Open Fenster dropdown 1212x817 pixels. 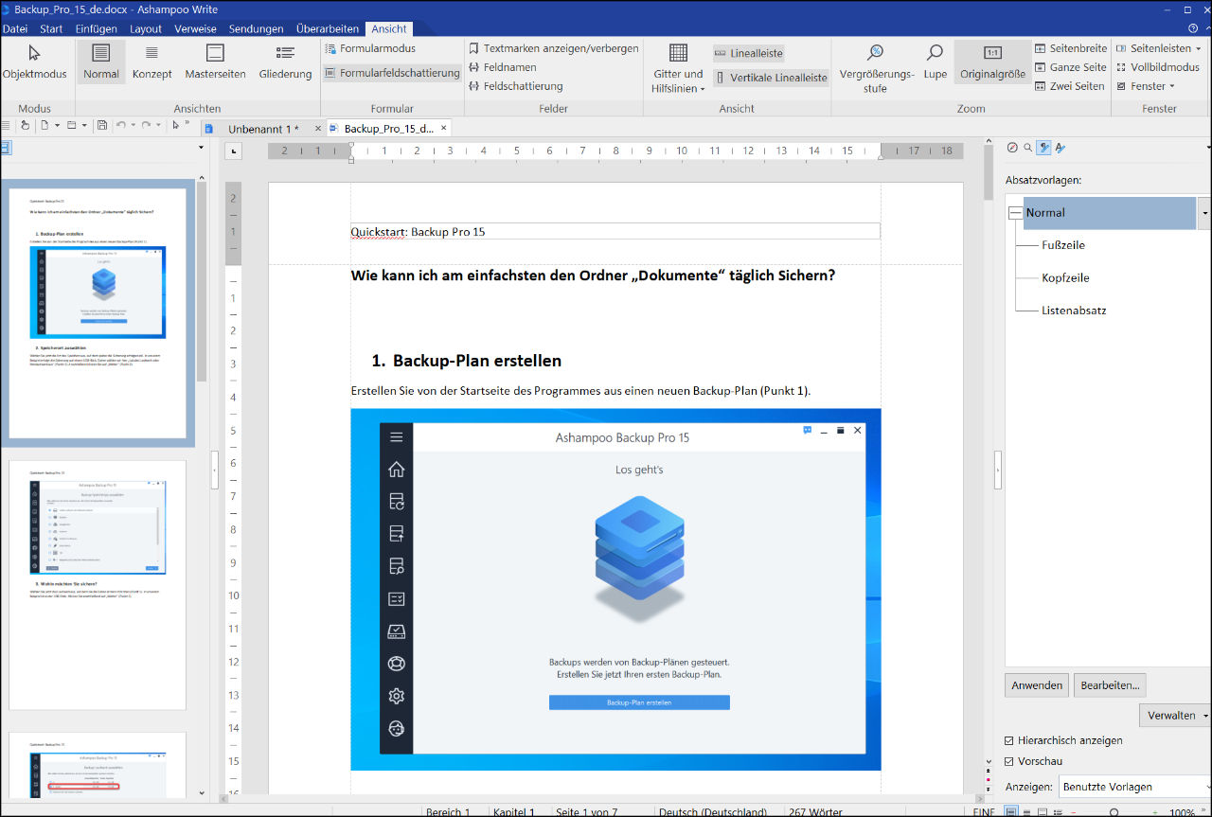click(x=1146, y=86)
